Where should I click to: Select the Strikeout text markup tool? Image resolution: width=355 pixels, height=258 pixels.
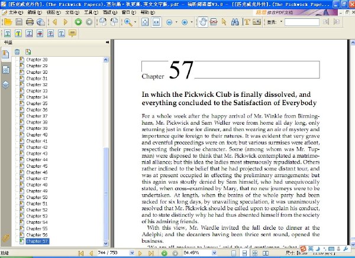(40, 34)
